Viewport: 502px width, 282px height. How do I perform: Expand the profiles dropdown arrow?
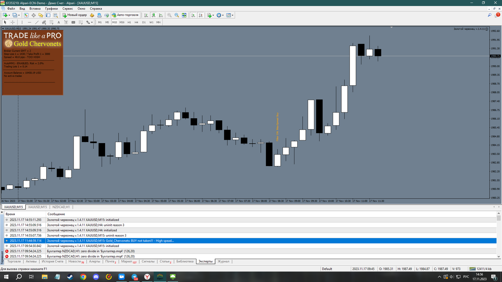click(x=19, y=15)
